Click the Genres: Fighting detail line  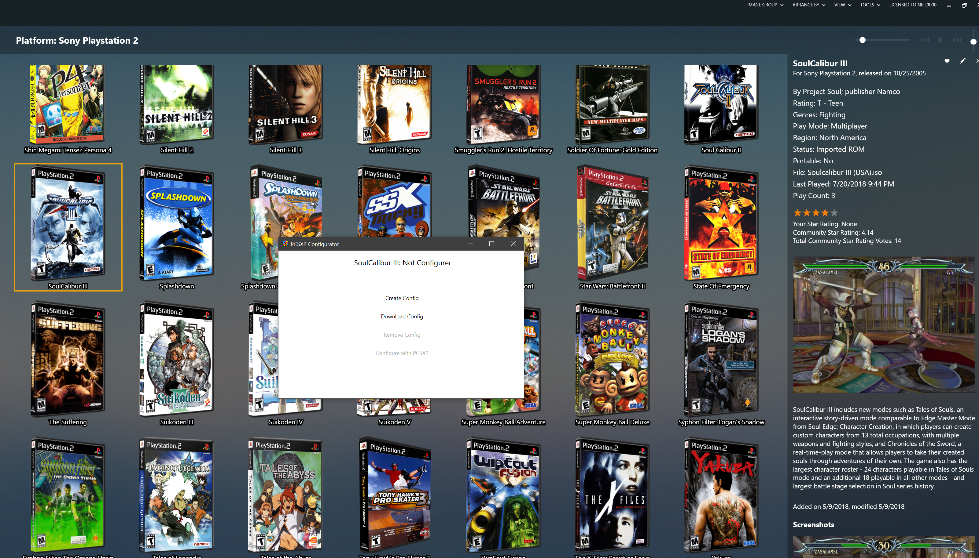[819, 114]
